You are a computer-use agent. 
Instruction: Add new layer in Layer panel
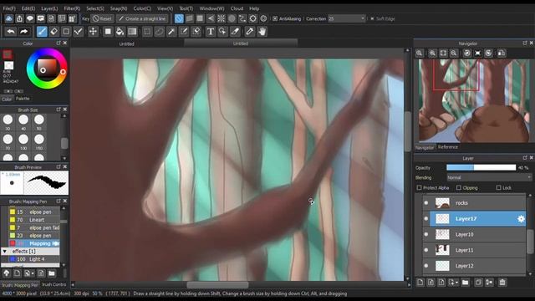click(x=420, y=283)
